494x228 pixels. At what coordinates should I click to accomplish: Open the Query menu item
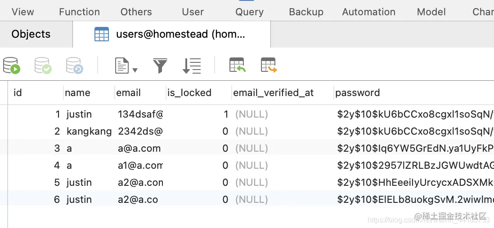249,12
